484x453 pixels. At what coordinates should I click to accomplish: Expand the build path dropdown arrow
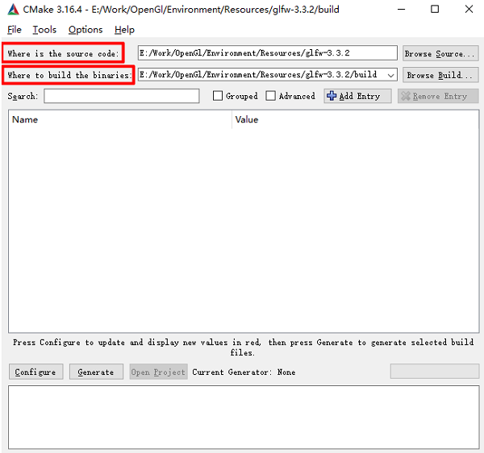point(390,75)
